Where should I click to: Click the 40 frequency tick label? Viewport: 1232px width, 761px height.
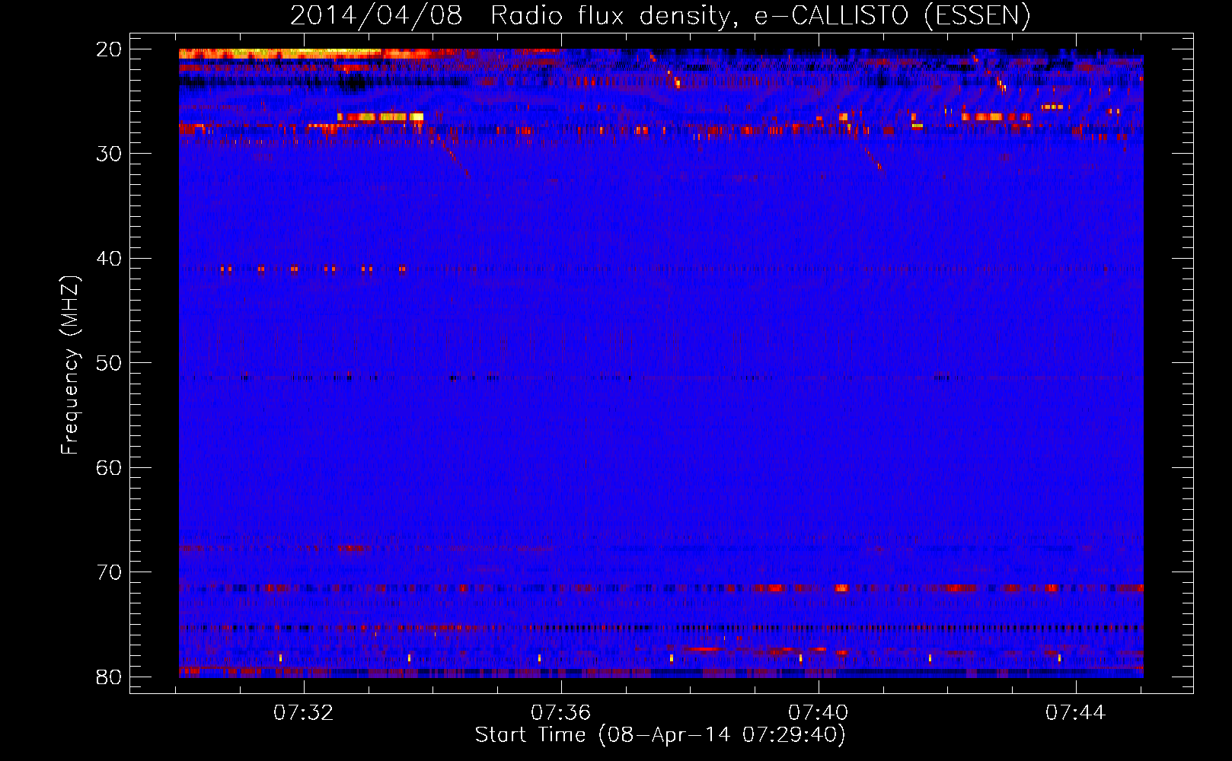click(110, 259)
